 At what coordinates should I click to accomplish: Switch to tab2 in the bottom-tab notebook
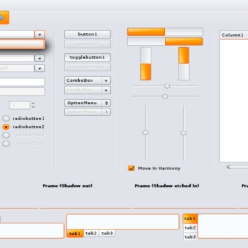point(91,233)
